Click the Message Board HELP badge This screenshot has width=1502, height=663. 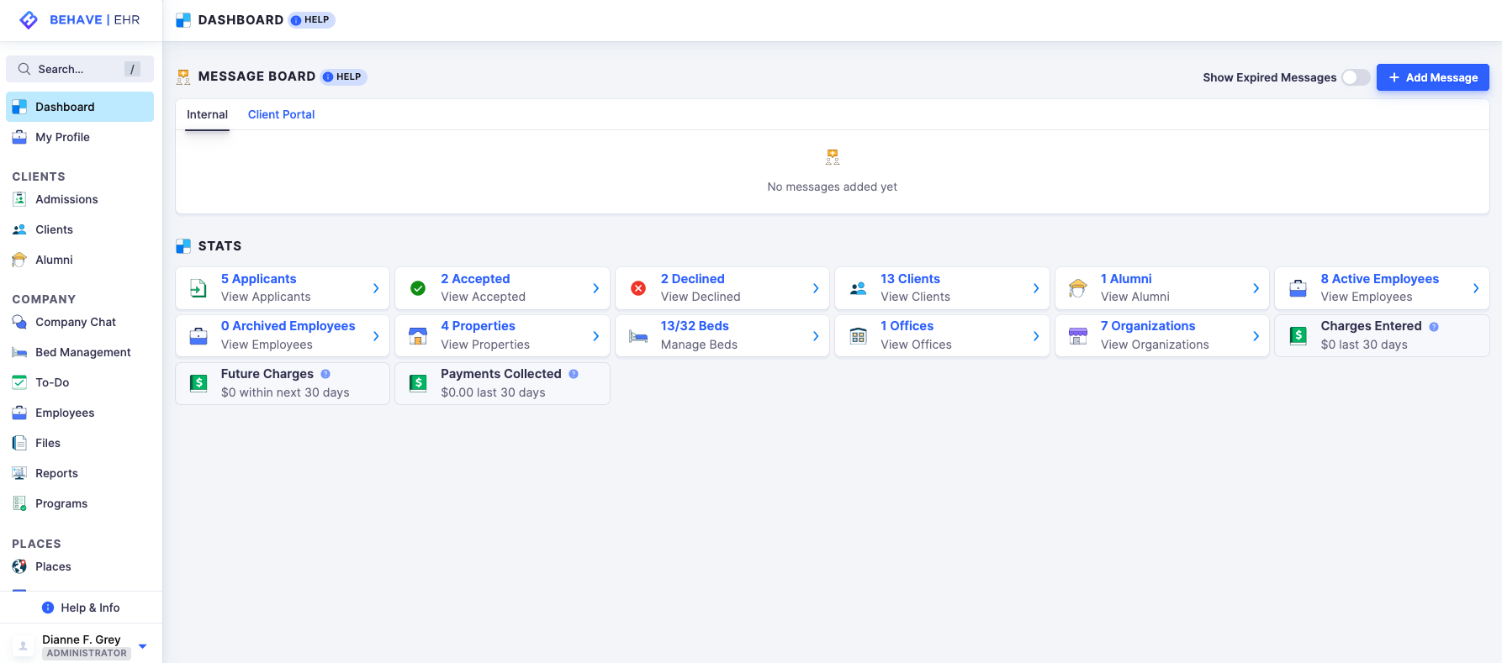[x=343, y=76]
